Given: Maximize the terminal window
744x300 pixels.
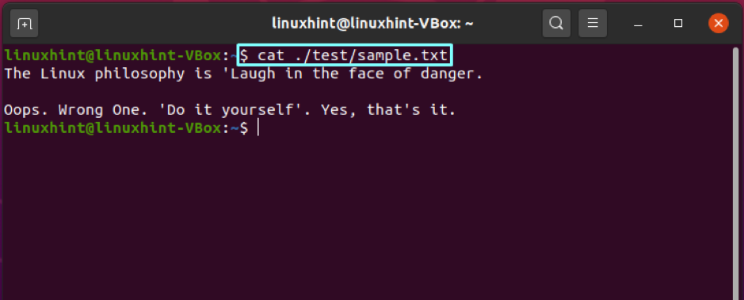Looking at the screenshot, I should 678,23.
